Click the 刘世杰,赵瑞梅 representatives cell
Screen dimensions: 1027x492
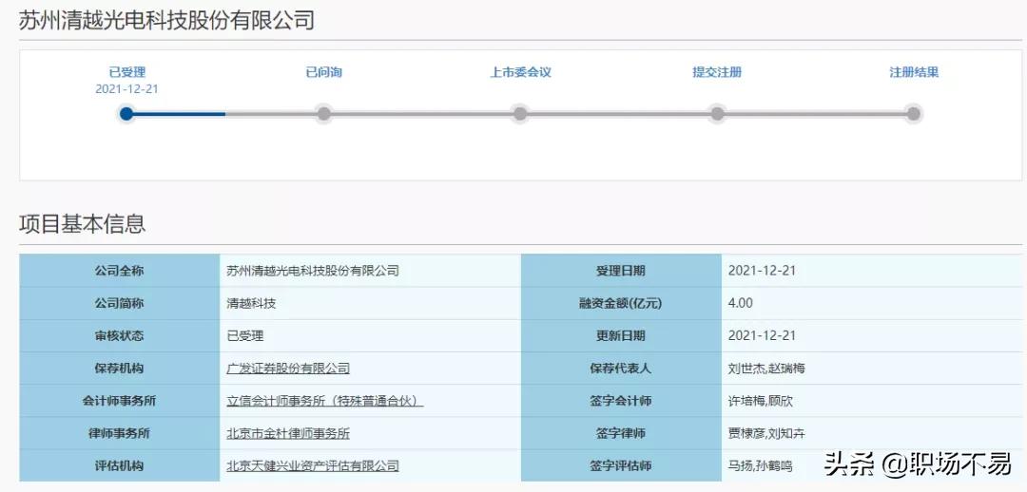pyautogui.click(x=871, y=369)
